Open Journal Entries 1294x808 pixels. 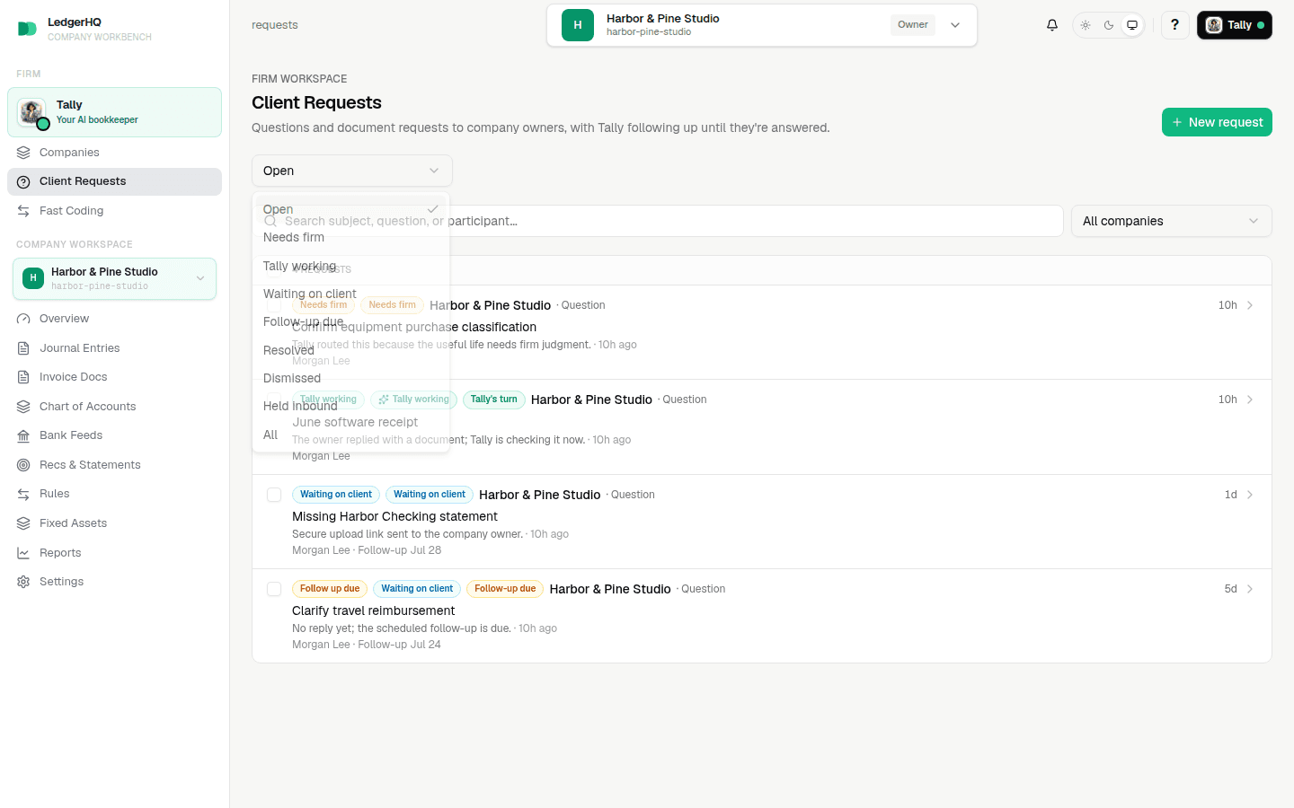[x=114, y=348]
